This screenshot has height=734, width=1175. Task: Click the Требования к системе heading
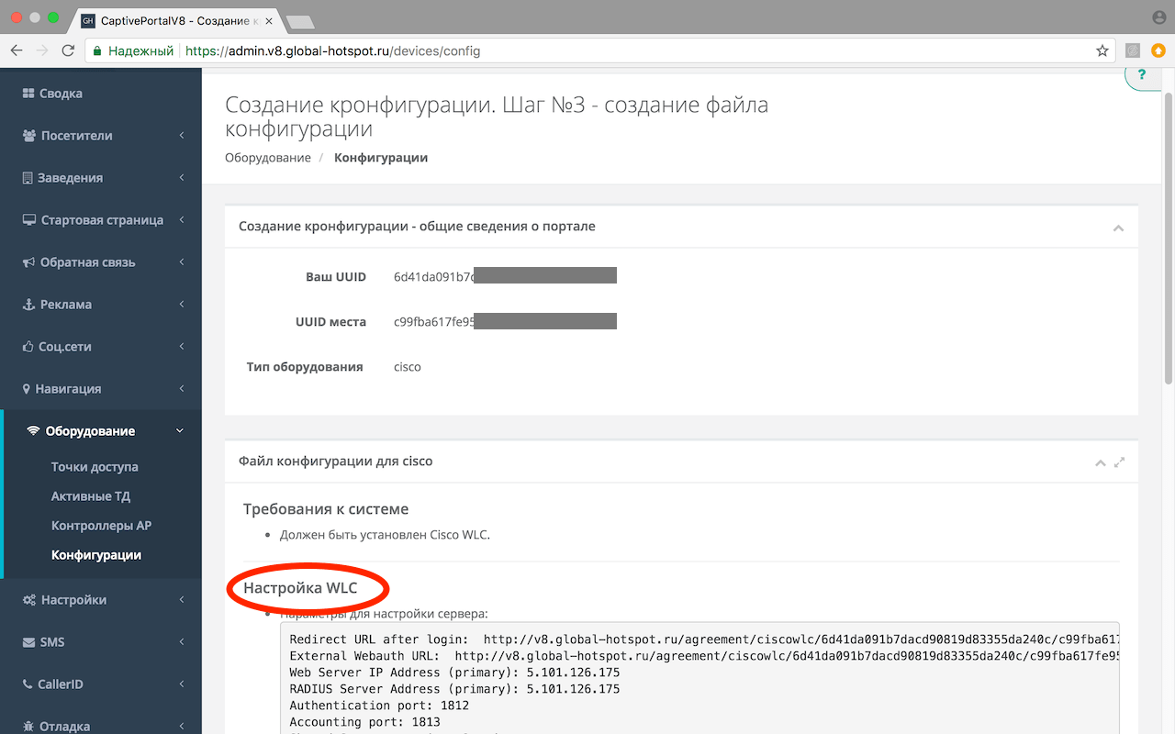[x=326, y=509]
